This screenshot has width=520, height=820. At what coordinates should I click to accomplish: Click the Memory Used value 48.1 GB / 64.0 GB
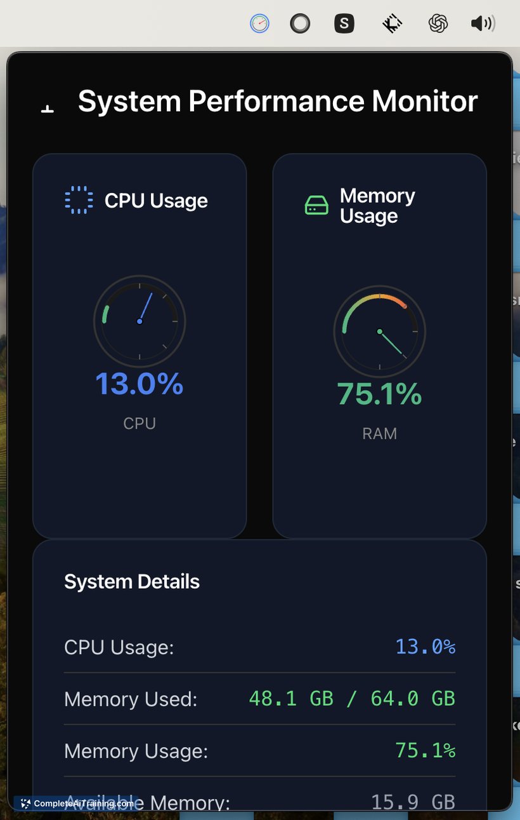coord(352,699)
